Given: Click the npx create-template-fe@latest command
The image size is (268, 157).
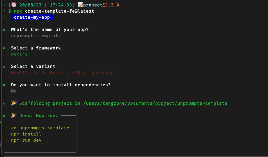Looking at the screenshot, I should pos(54,11).
